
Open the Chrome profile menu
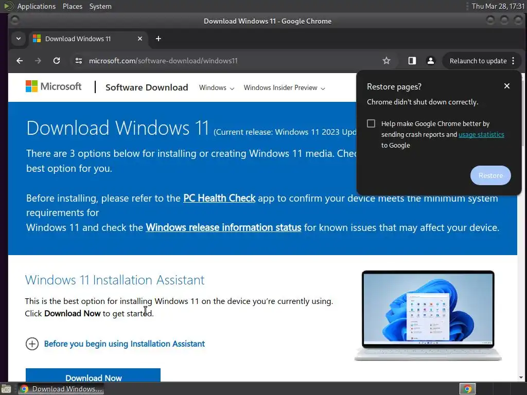(431, 61)
